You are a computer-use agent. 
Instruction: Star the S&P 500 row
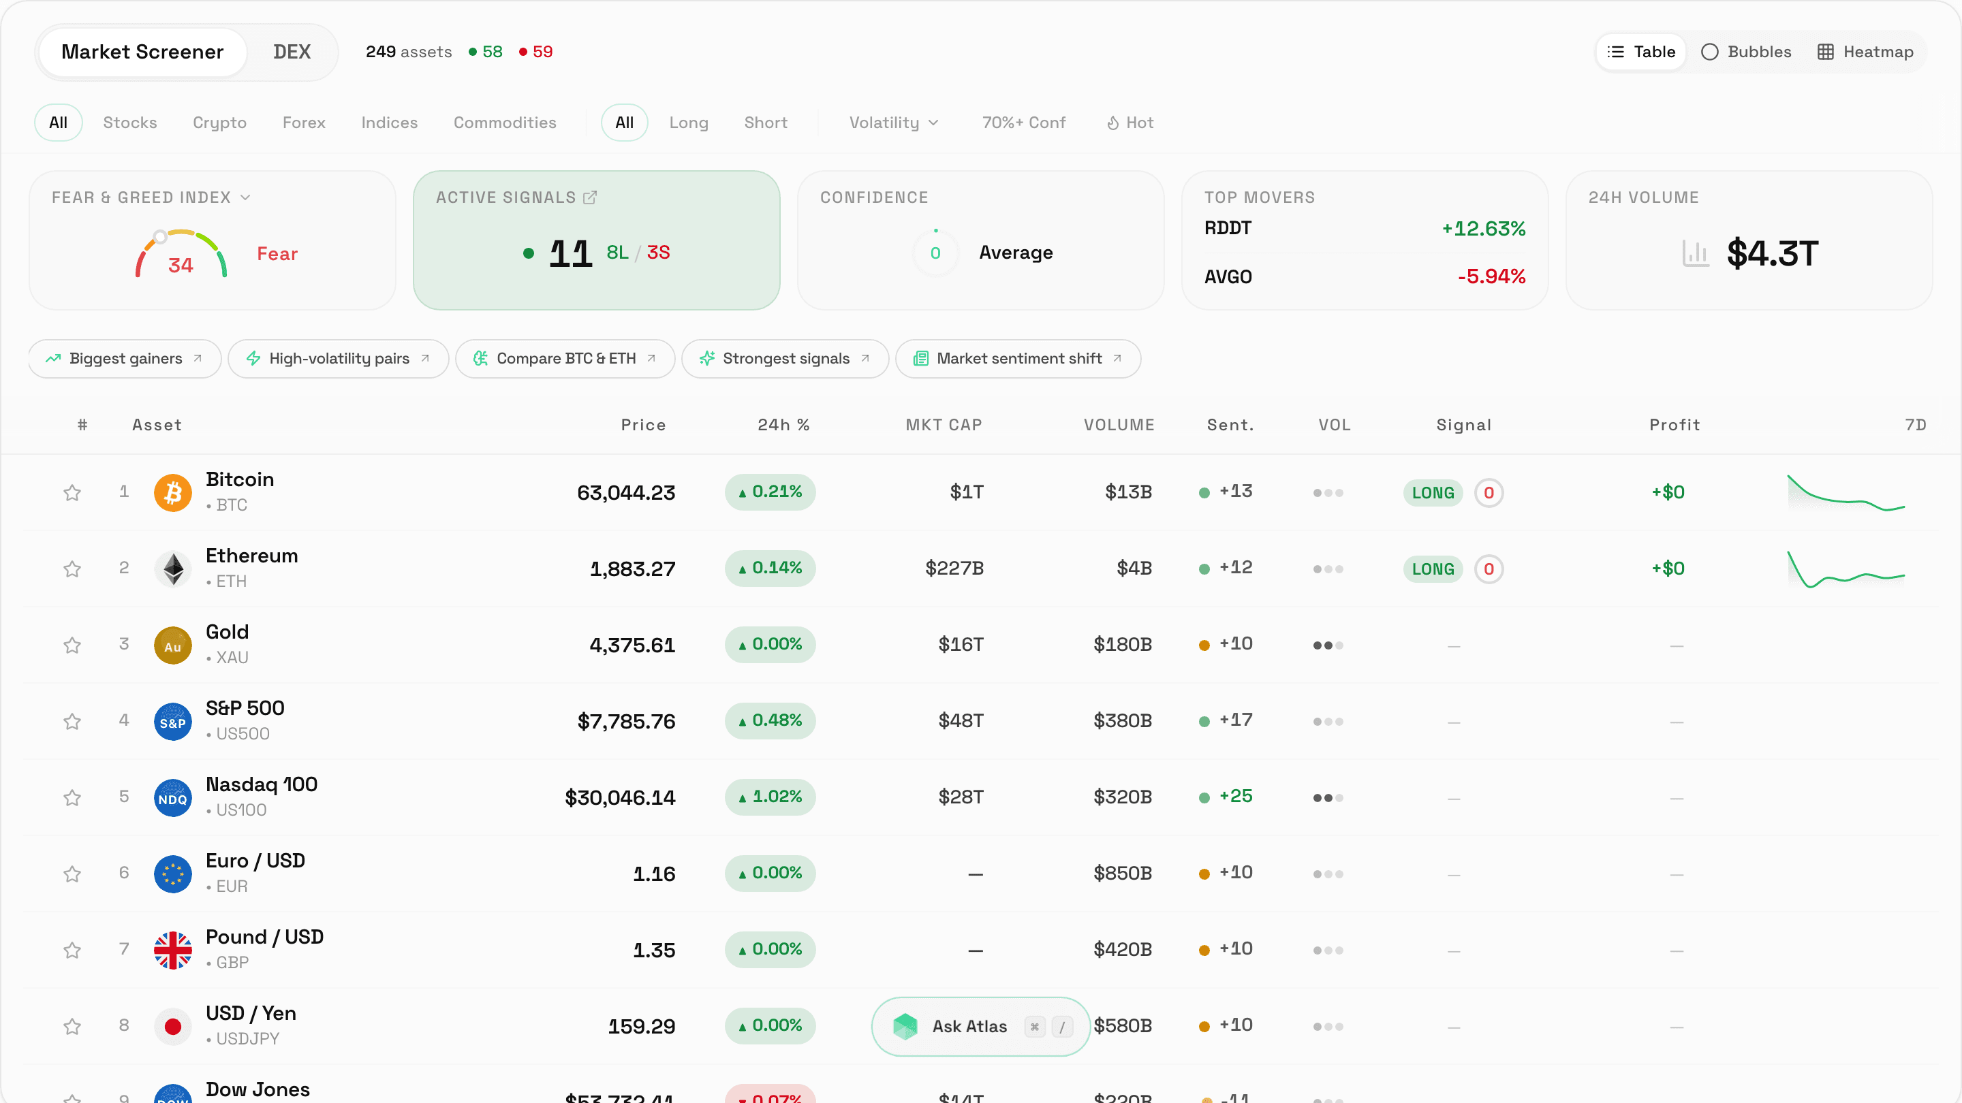(x=72, y=721)
